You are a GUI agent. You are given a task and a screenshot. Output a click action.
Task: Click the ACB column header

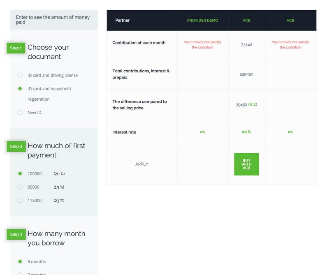tap(290, 21)
